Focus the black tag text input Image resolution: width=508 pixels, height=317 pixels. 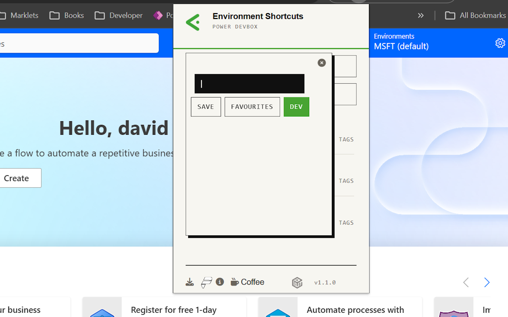coord(249,84)
